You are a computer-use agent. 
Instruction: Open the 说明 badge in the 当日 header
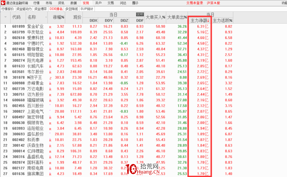tap(139, 15)
